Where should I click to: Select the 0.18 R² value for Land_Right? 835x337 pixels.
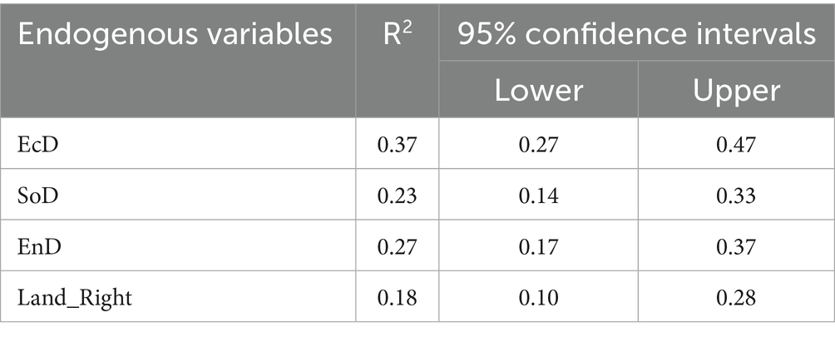398,298
